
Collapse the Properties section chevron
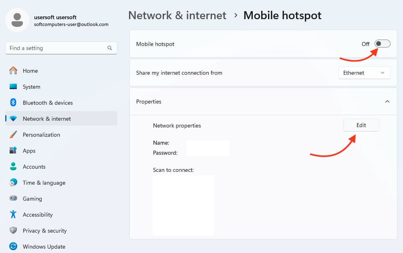(387, 102)
